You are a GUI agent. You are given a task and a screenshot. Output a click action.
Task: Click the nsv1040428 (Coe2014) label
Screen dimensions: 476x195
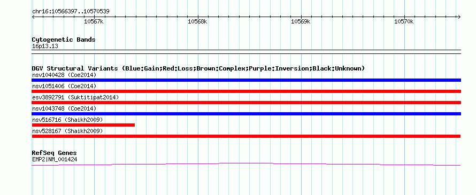point(64,75)
